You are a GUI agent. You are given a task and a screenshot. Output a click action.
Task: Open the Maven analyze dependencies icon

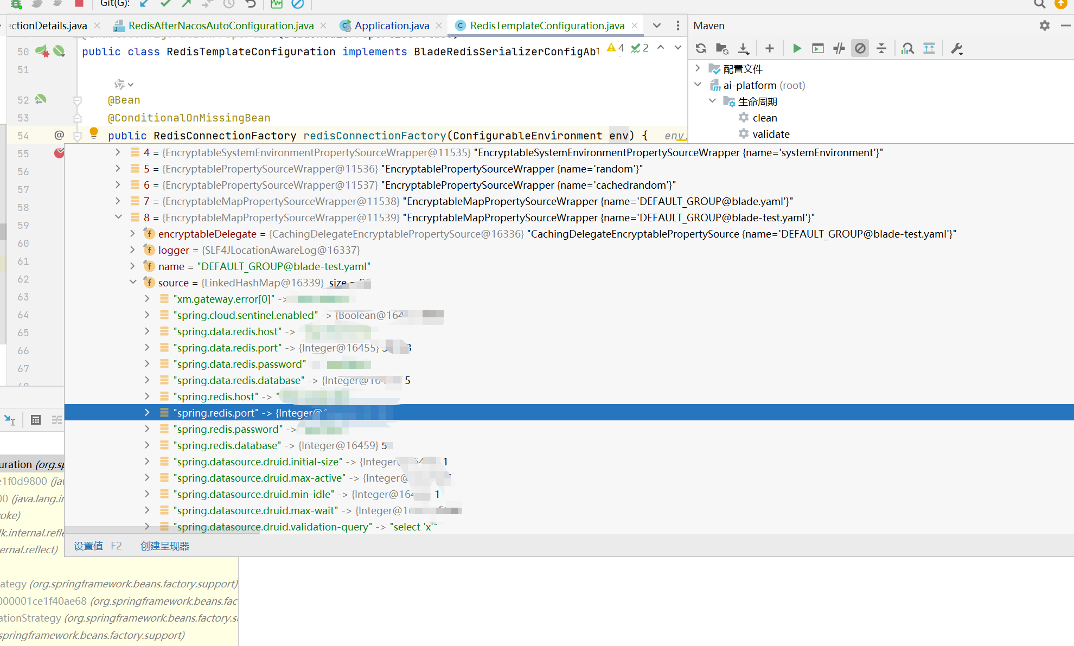click(907, 48)
